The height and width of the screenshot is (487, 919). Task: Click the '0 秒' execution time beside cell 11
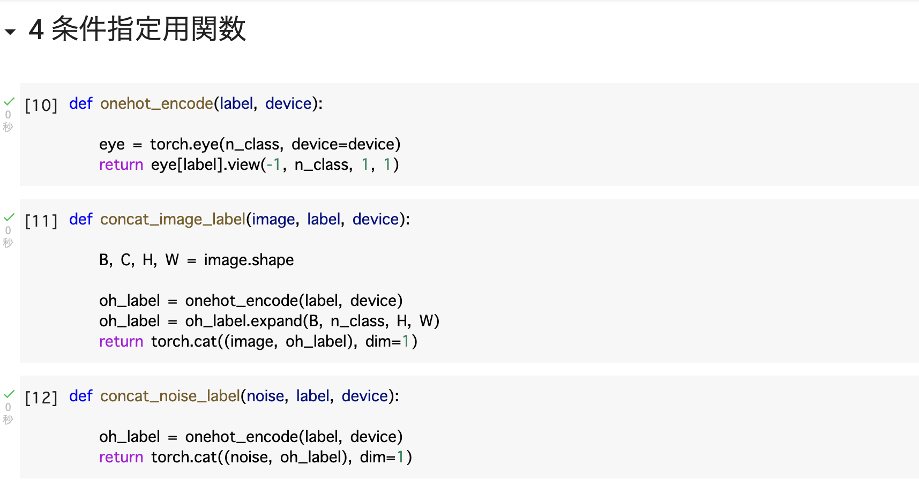[x=8, y=237]
